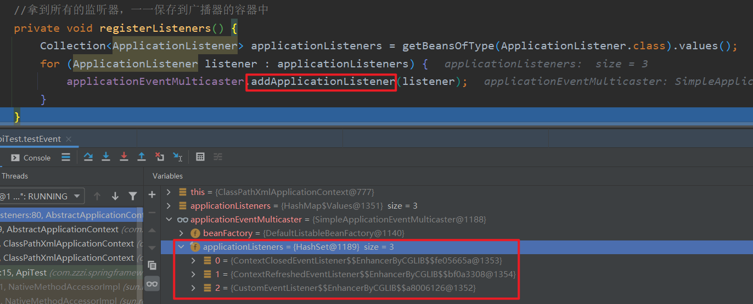Image resolution: width=753 pixels, height=304 pixels.
Task: Click the Drop Frame icon
Action: point(160,157)
